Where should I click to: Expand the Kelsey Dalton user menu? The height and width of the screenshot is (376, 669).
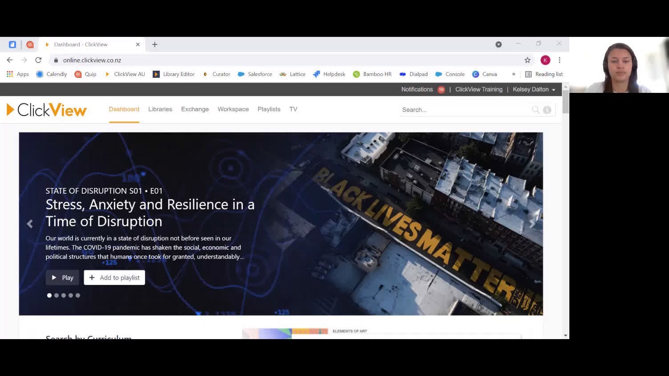point(534,89)
